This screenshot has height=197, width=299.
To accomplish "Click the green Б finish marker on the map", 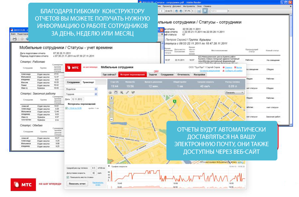I will tap(174, 101).
